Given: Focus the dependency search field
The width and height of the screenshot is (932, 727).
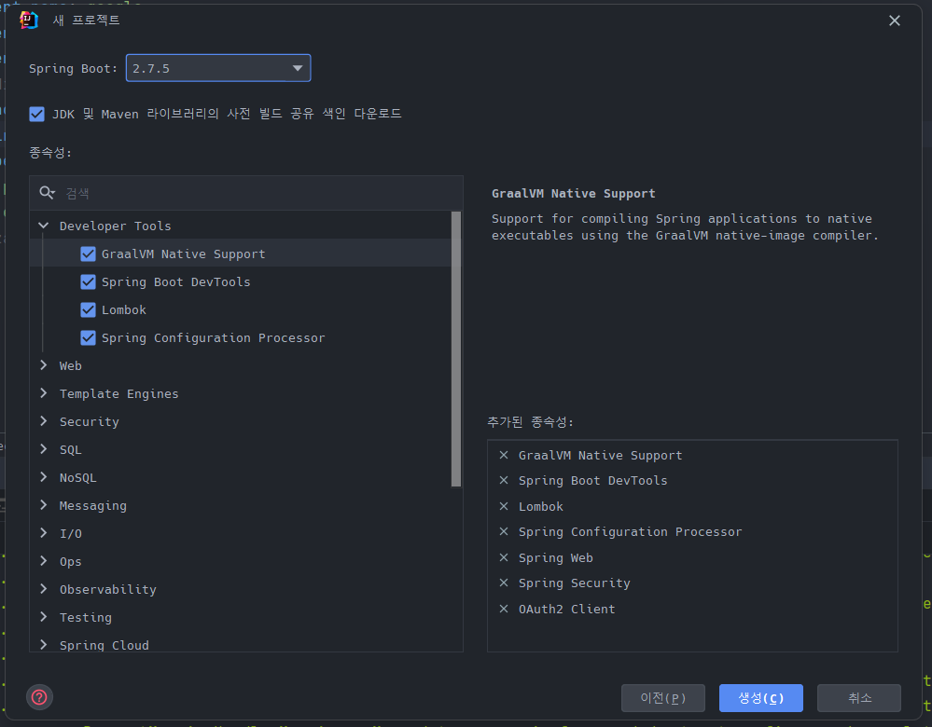Looking at the screenshot, I should tap(246, 193).
